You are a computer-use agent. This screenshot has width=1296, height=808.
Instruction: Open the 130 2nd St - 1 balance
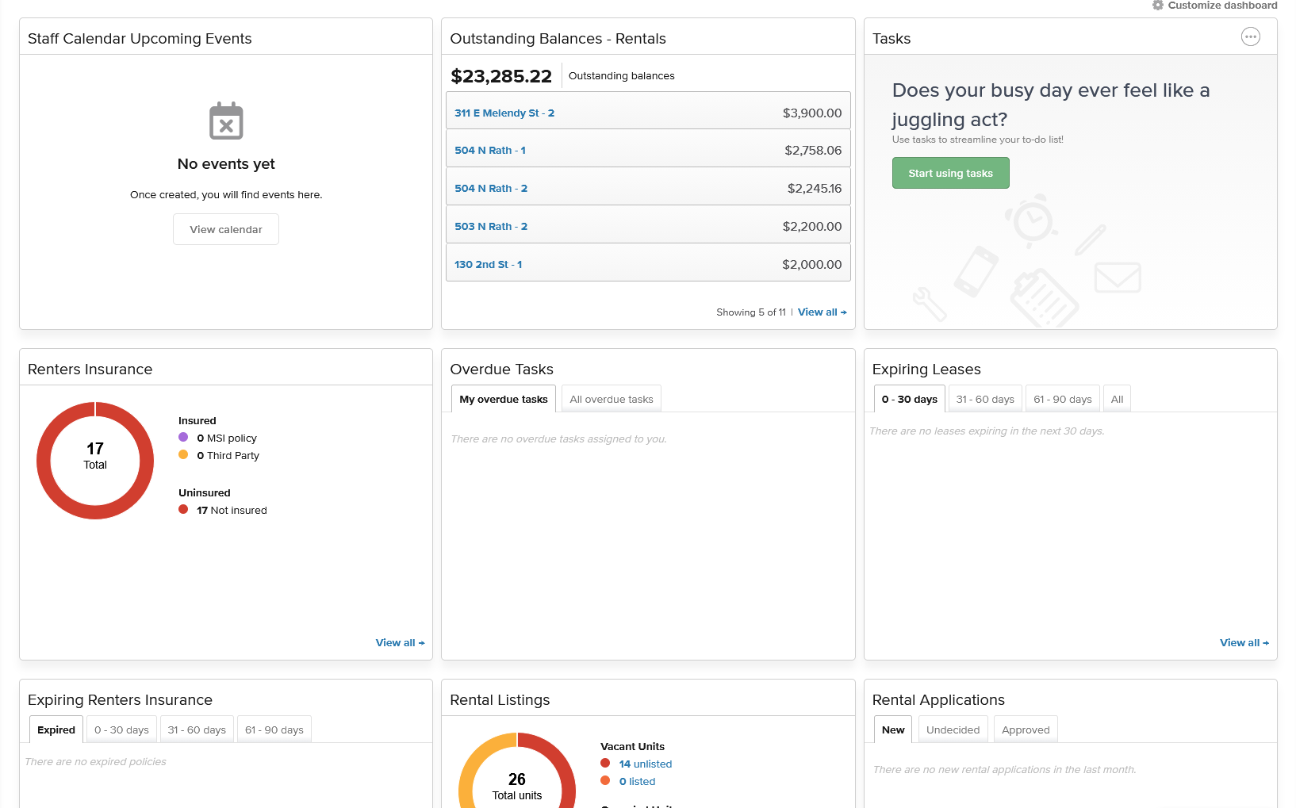tap(489, 264)
